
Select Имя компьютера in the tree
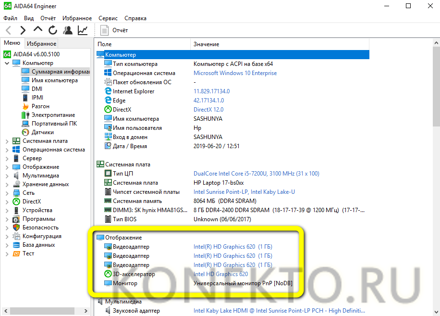click(x=54, y=80)
